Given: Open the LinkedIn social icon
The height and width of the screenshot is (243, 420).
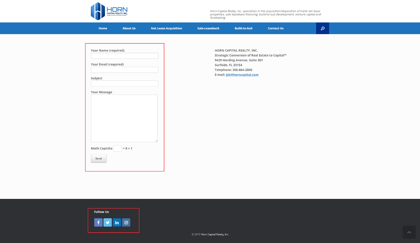Looking at the screenshot, I should point(117,223).
